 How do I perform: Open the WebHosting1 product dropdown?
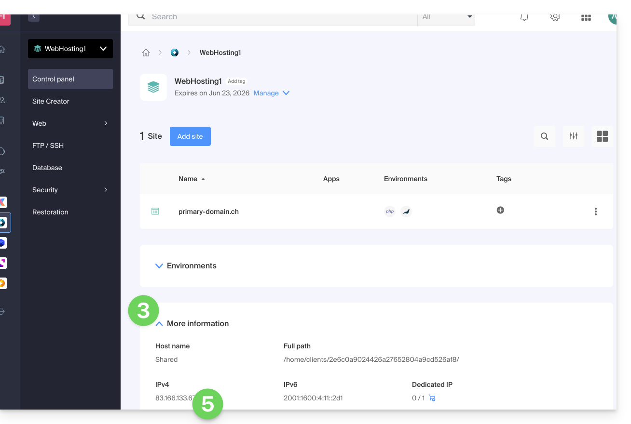[70, 49]
